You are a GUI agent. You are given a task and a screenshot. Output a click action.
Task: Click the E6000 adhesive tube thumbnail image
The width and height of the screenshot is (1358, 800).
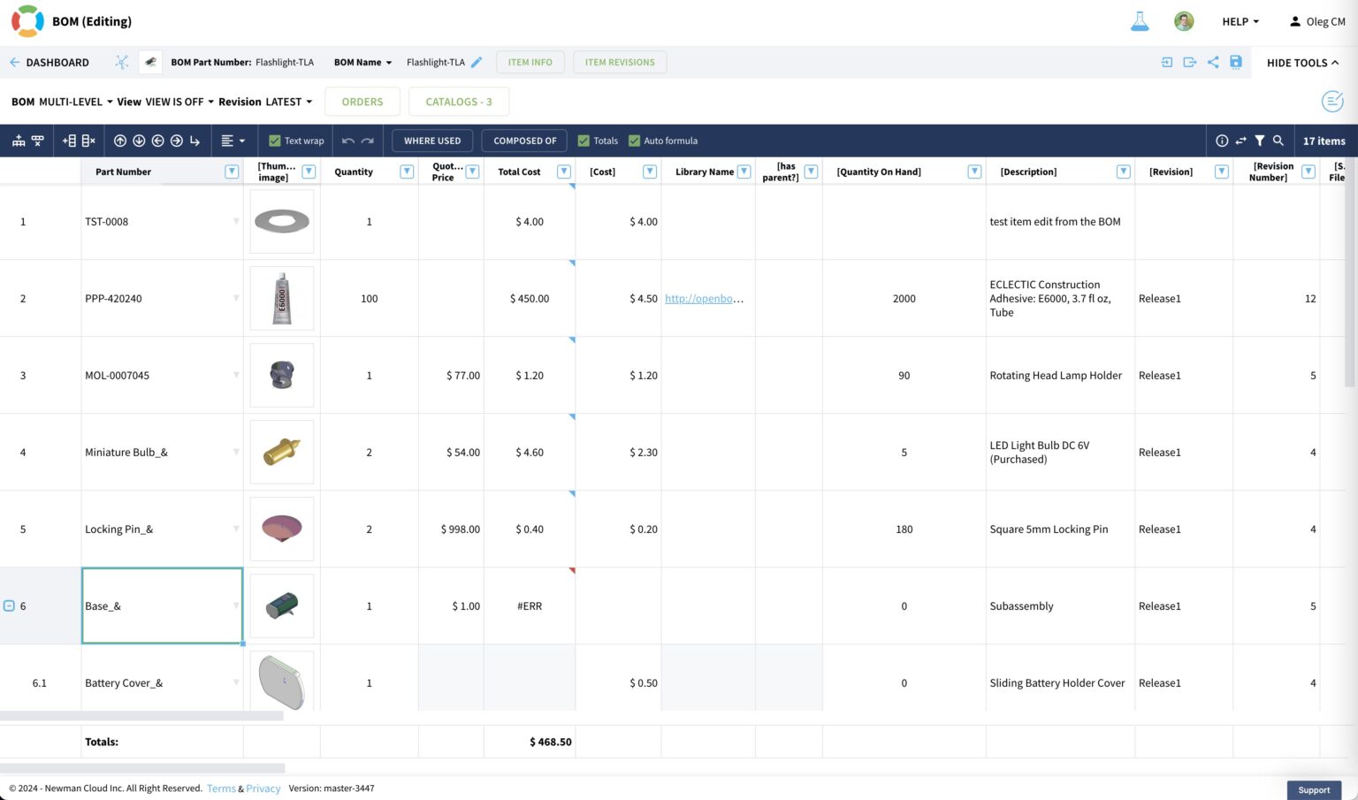(x=281, y=298)
